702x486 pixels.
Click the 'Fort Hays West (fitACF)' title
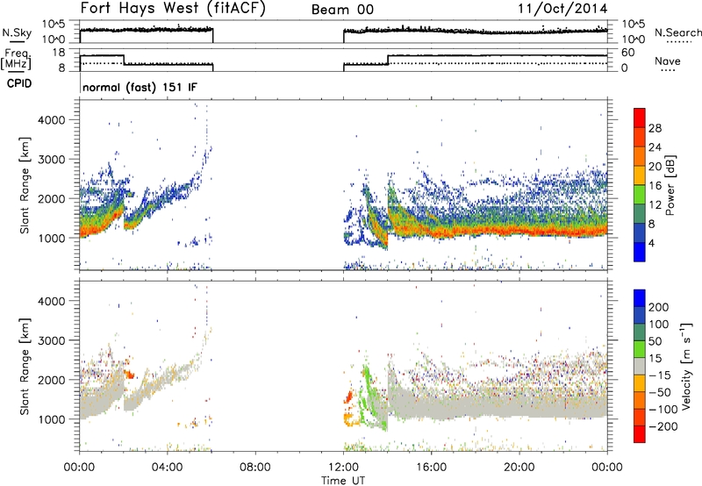click(173, 8)
